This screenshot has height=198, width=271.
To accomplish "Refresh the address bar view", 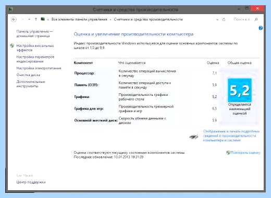I will click(224, 19).
